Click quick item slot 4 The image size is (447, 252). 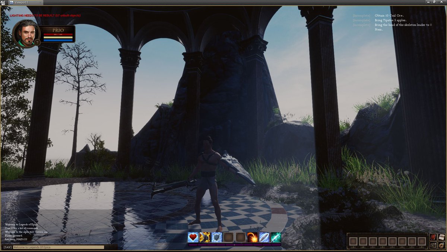click(383, 242)
